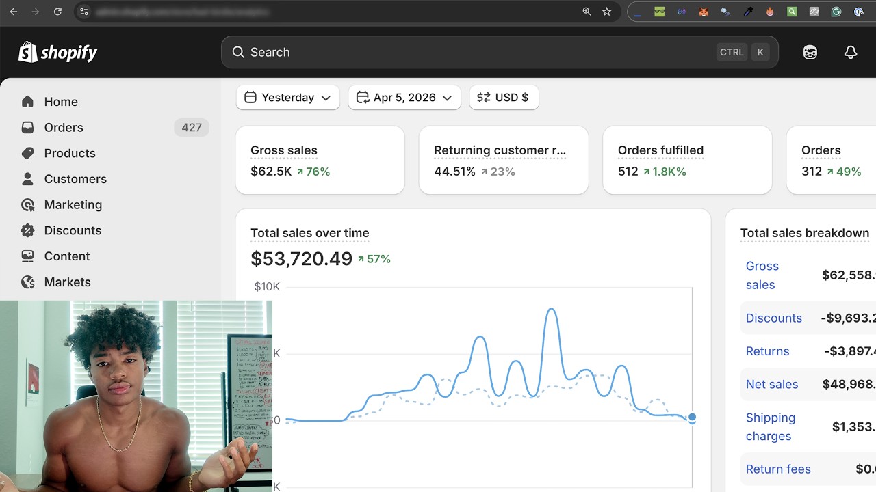Image resolution: width=876 pixels, height=492 pixels.
Task: Open Return fees link in breakdown
Action: point(778,469)
